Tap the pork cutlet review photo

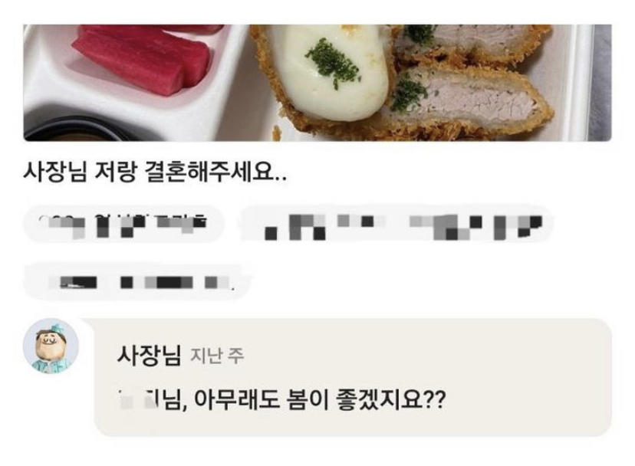click(317, 83)
